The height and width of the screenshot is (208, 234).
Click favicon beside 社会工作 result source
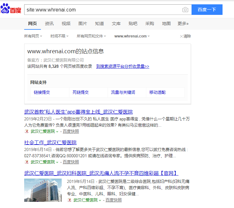(x=27, y=162)
